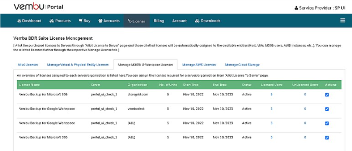
Task: Open unlicensed users 0 for Google Workspace (ALL)
Action: pos(305,123)
